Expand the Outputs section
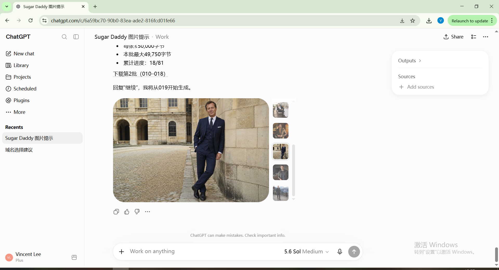Screen dimensions: 499x270 tap(409, 61)
